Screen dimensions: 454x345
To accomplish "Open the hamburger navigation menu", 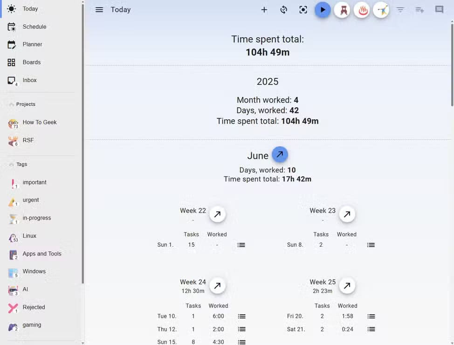I will 99,9.
